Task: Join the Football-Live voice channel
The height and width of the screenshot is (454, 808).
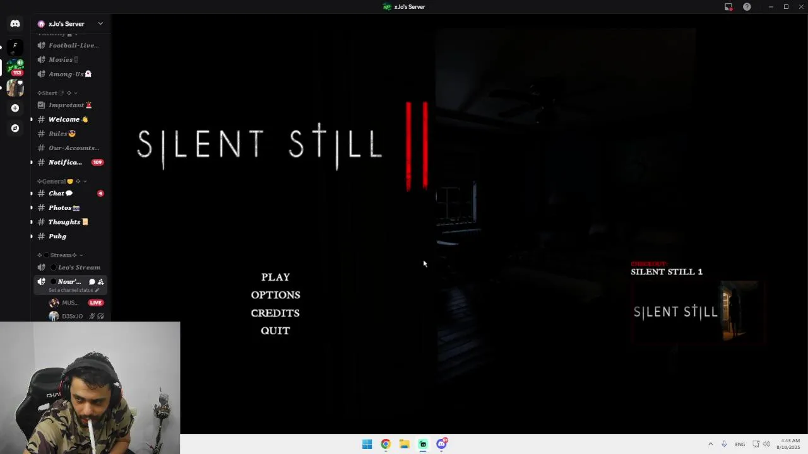Action: pyautogui.click(x=70, y=45)
